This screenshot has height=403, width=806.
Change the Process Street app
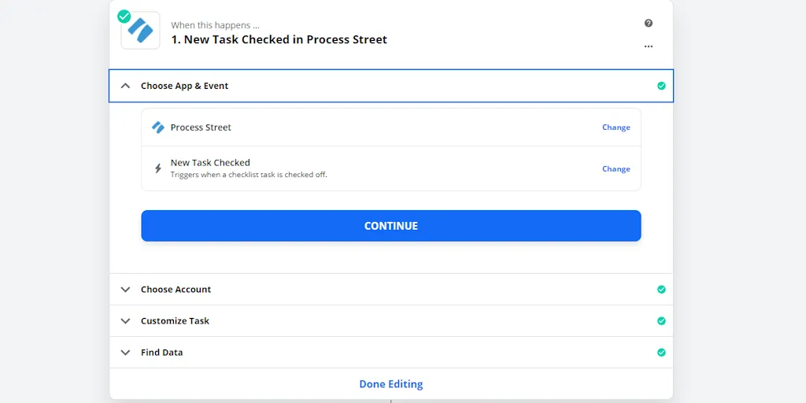[x=616, y=128]
